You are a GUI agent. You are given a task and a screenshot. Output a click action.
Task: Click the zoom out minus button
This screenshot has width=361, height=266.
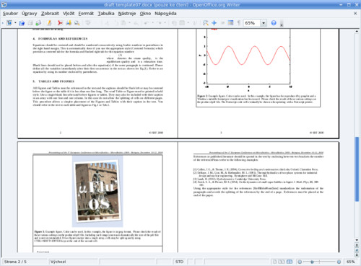point(300,262)
